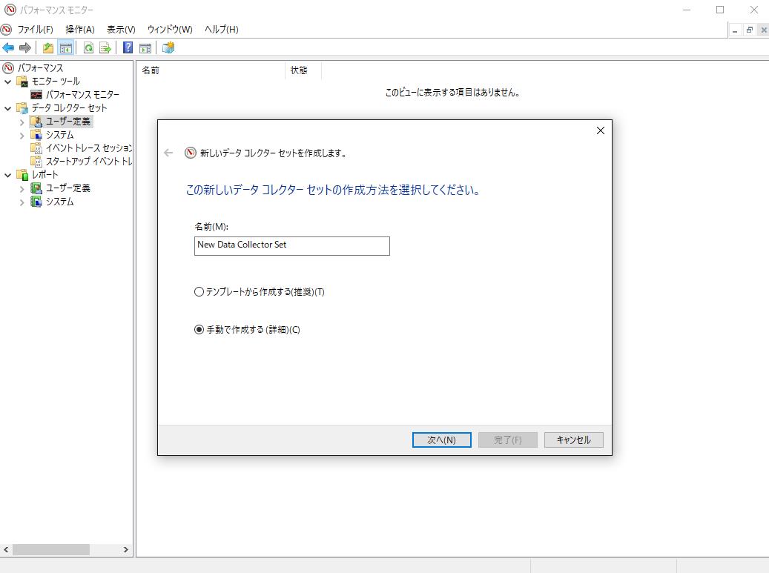Click the tree pane scroll left arrow
Viewport: 769px width, 573px height.
click(6, 549)
